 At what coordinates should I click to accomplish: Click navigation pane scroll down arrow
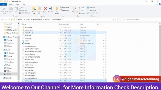click(x=18, y=81)
